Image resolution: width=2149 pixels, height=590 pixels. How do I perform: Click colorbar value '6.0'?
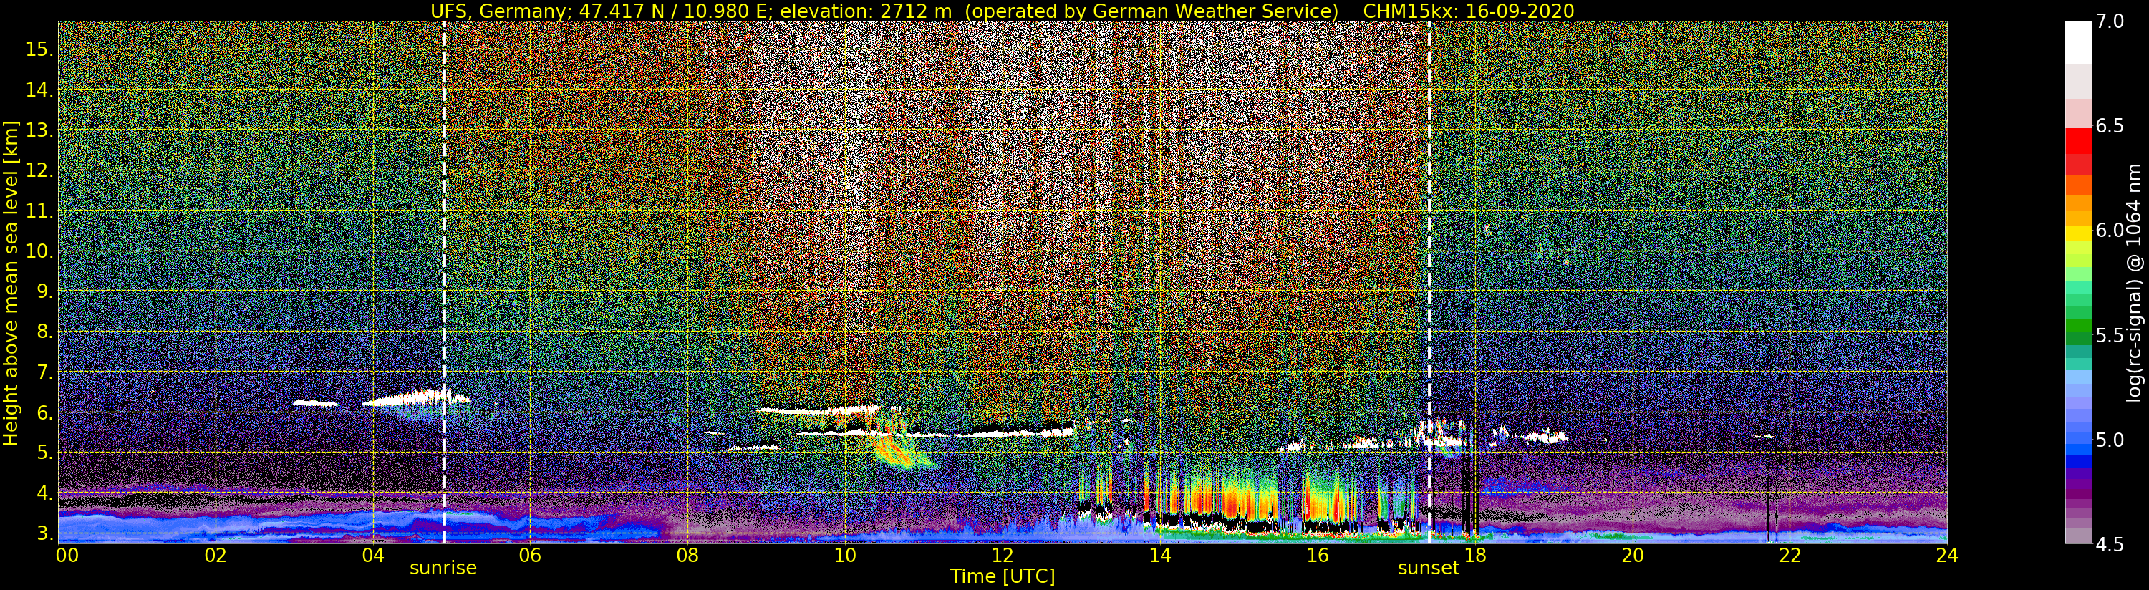tap(2110, 231)
